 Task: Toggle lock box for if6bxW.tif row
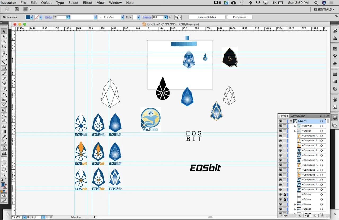pyautogui.click(x=285, y=126)
